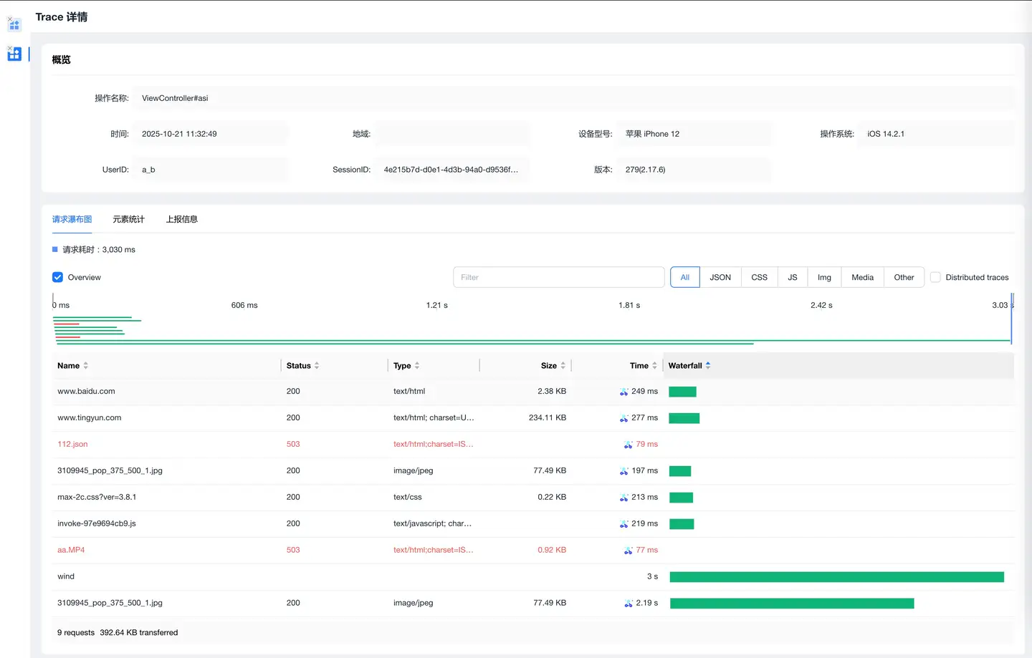The image size is (1032, 658).
Task: Click the active blue sidebar module icon
Action: coord(14,54)
